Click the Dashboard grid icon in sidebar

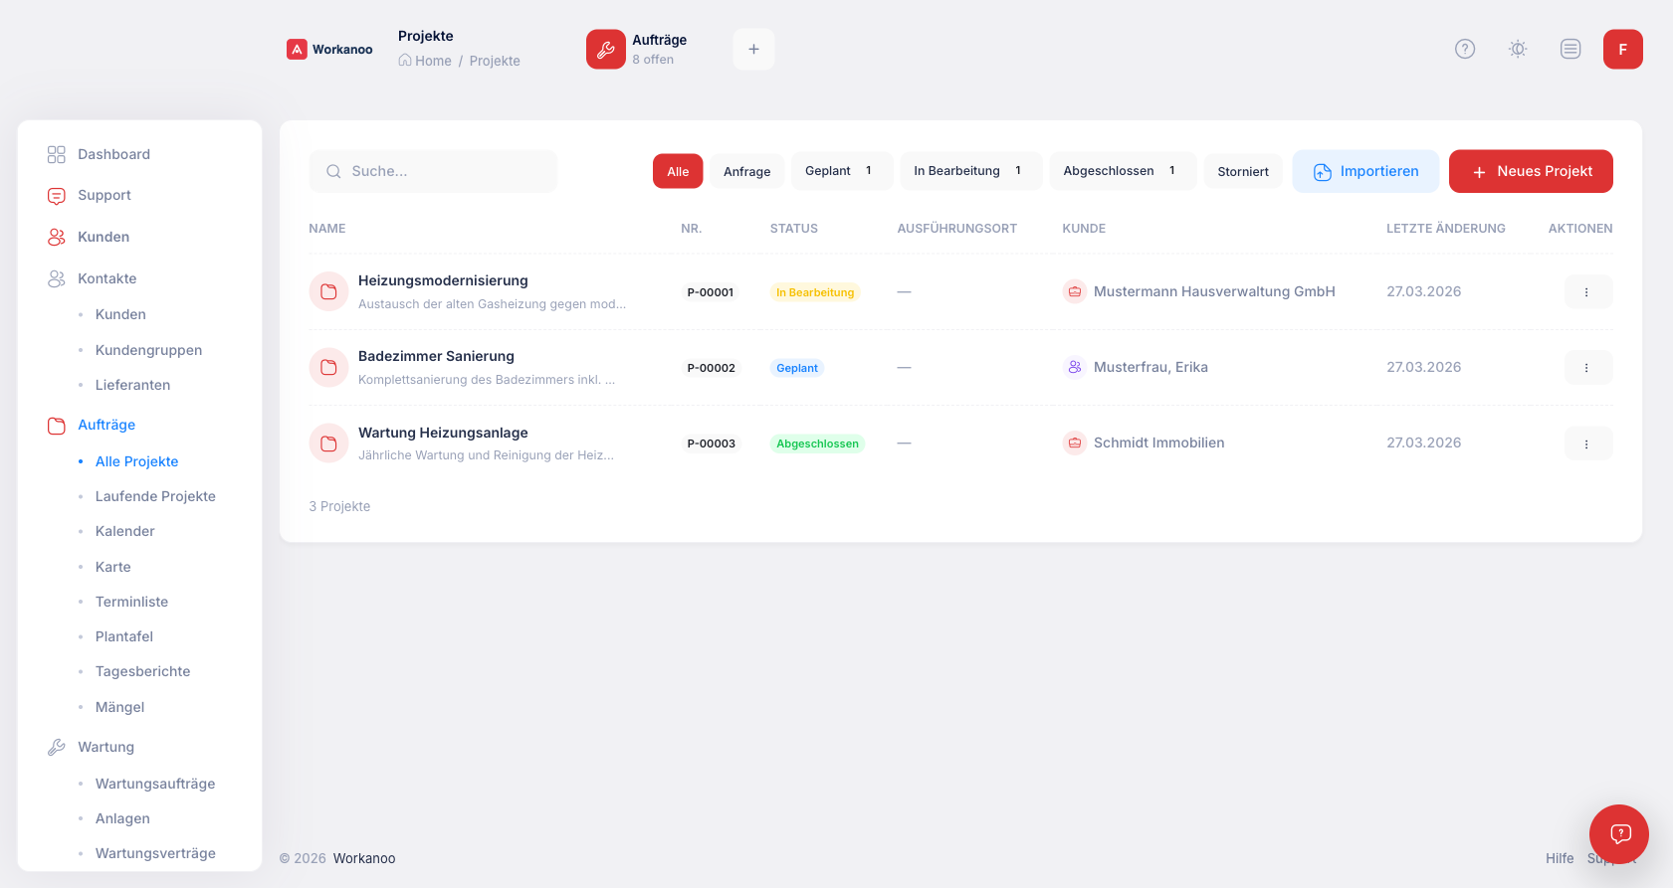click(57, 154)
